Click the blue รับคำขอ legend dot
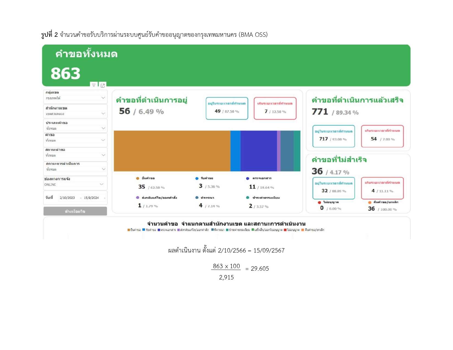This screenshot has width=453, height=350. [x=197, y=178]
